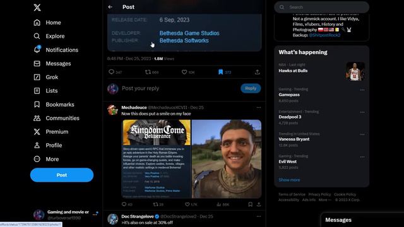Open Cookie Policy footer link
The height and width of the screenshot is (227, 404).
click(345, 194)
